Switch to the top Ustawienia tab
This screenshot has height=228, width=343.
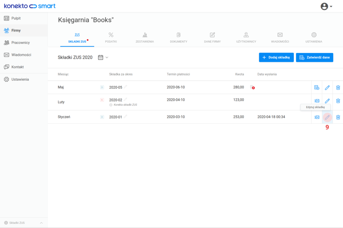point(314,37)
